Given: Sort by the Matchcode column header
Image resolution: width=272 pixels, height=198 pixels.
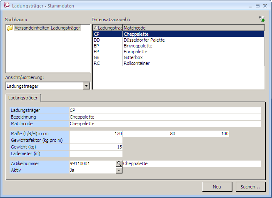Looking at the screenshot, I should 193,27.
